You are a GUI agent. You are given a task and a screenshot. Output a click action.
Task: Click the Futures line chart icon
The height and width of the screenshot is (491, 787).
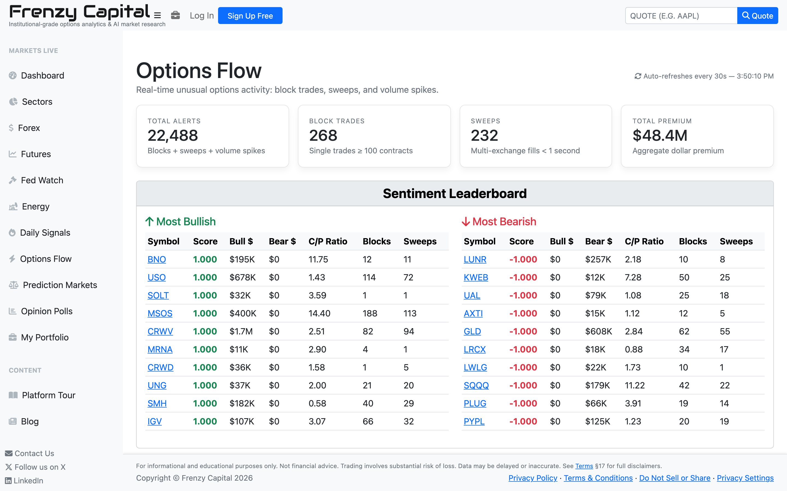click(13, 154)
